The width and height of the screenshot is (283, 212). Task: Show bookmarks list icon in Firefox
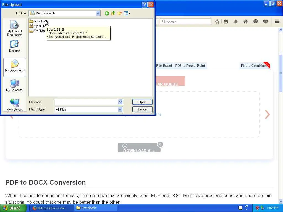pyautogui.click(x=226, y=22)
